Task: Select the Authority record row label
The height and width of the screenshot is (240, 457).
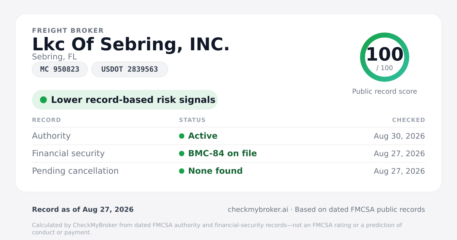Action: click(51, 136)
